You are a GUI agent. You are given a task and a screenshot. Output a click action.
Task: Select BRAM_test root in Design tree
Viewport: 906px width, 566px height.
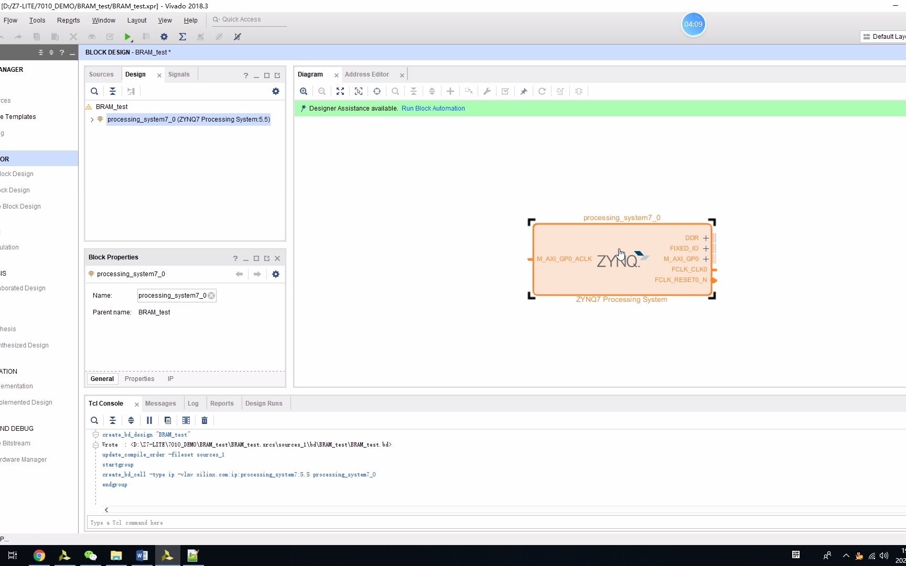click(x=112, y=107)
